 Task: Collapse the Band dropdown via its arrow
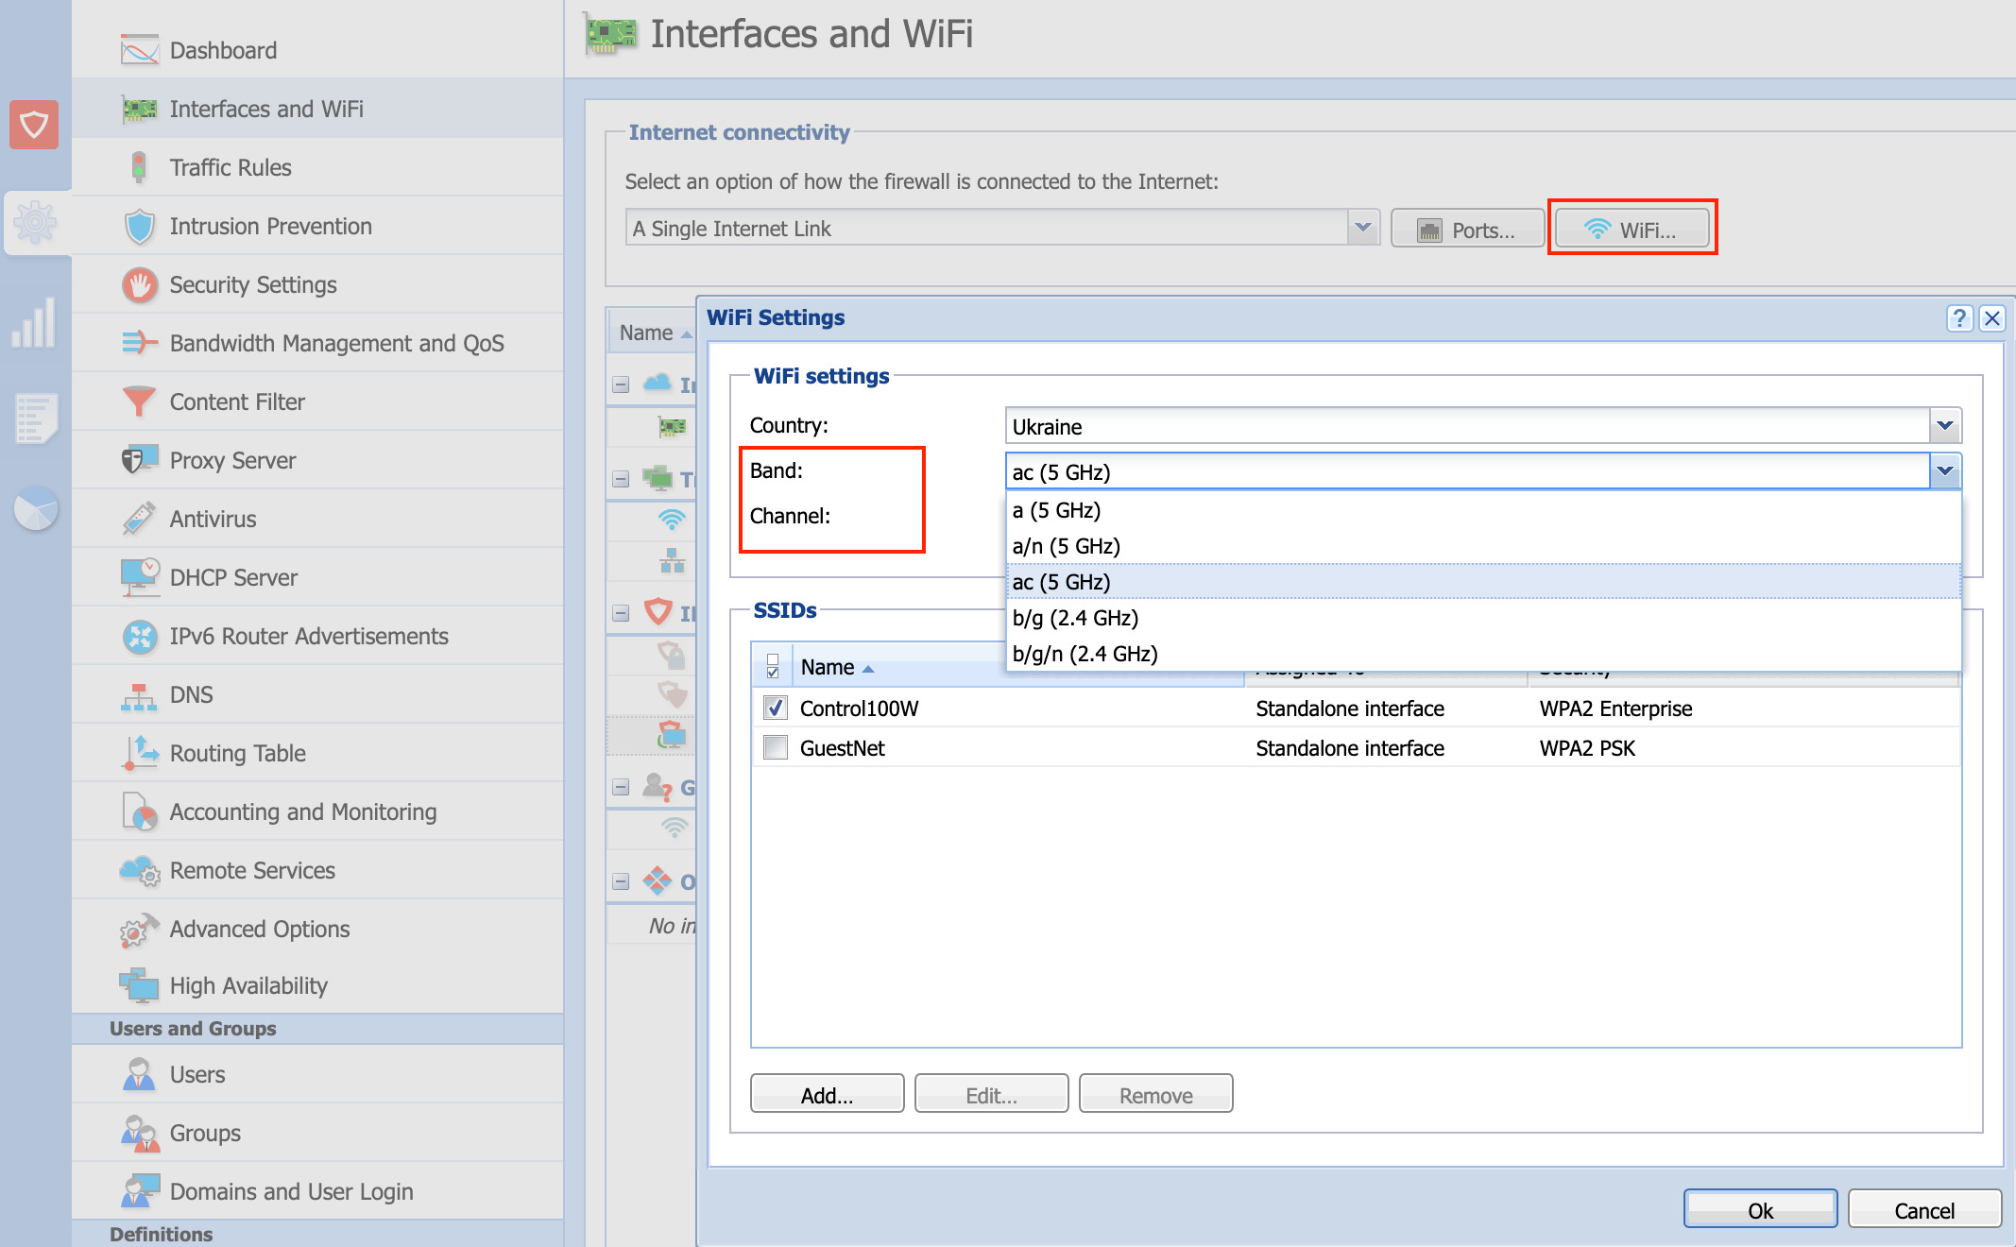click(x=1944, y=471)
